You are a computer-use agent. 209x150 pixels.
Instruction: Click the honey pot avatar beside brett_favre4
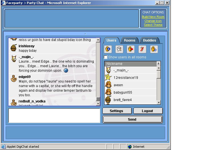pos(108,100)
